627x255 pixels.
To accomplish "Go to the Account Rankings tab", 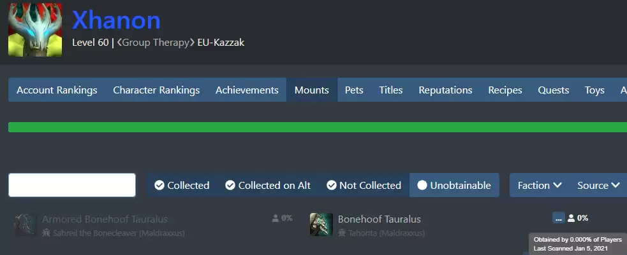I will [x=57, y=90].
